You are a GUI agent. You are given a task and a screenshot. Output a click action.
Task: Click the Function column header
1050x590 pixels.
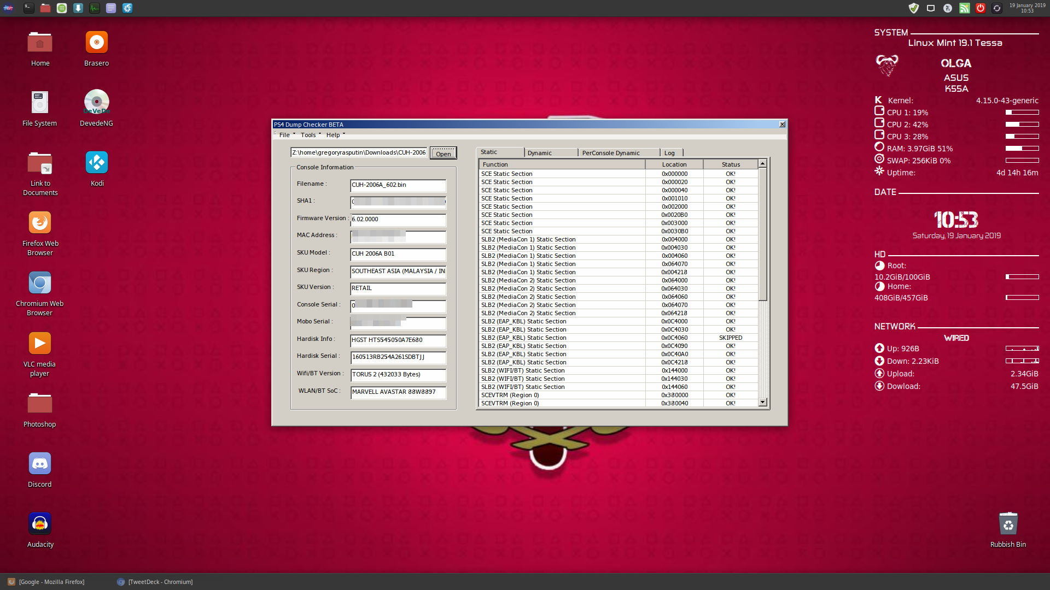pos(562,164)
